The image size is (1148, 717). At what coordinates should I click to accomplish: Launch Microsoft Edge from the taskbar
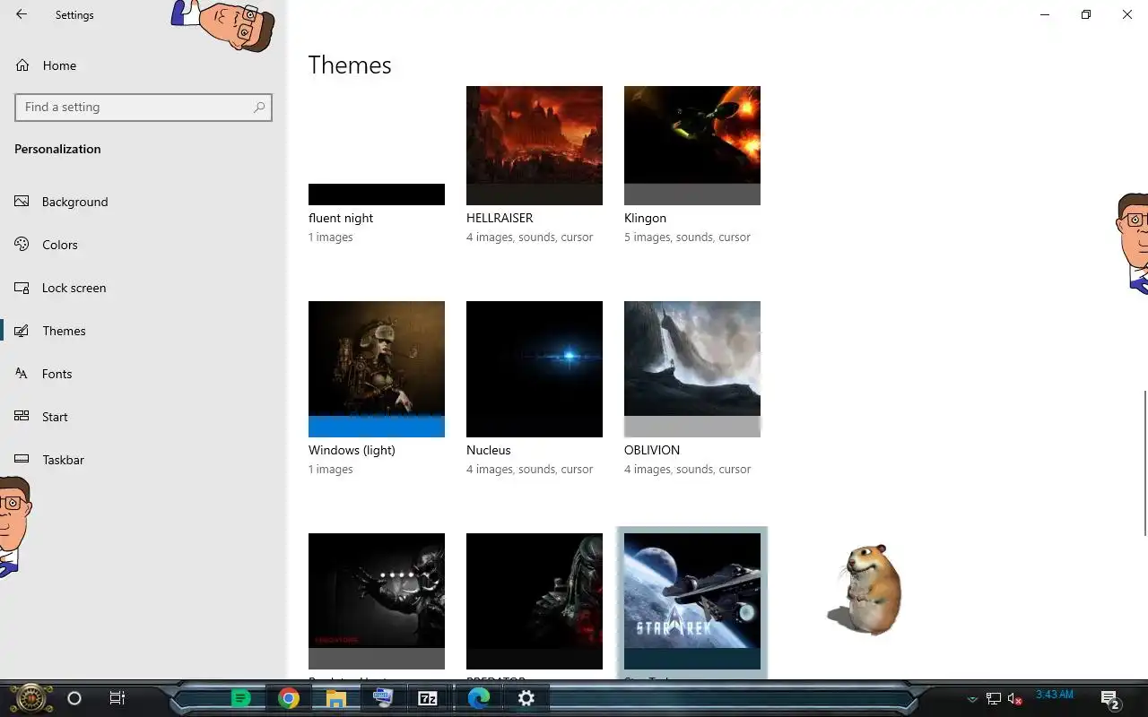(479, 698)
